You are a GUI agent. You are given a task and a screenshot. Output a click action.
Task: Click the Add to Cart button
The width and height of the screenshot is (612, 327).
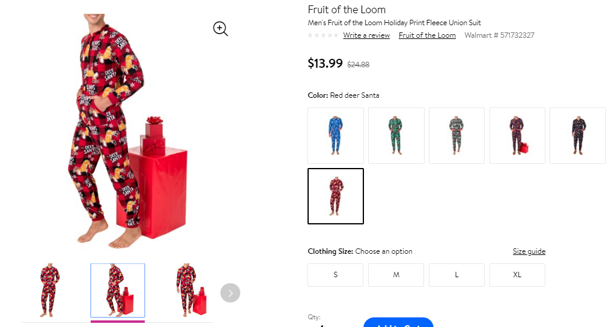point(398,322)
